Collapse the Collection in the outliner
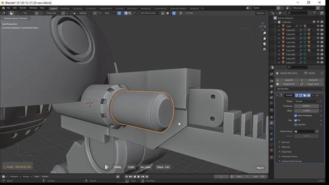Viewport: 329px width, 185px height. (x=276, y=22)
